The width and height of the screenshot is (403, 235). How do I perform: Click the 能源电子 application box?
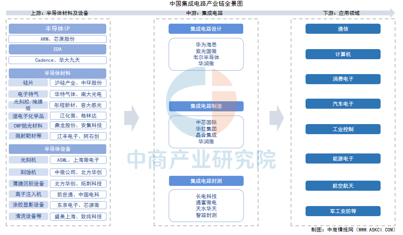coord(343,159)
